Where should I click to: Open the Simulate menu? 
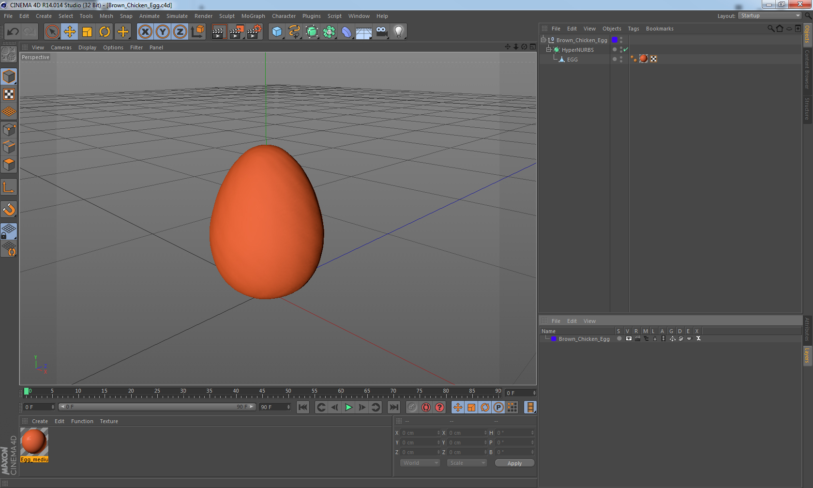(177, 16)
